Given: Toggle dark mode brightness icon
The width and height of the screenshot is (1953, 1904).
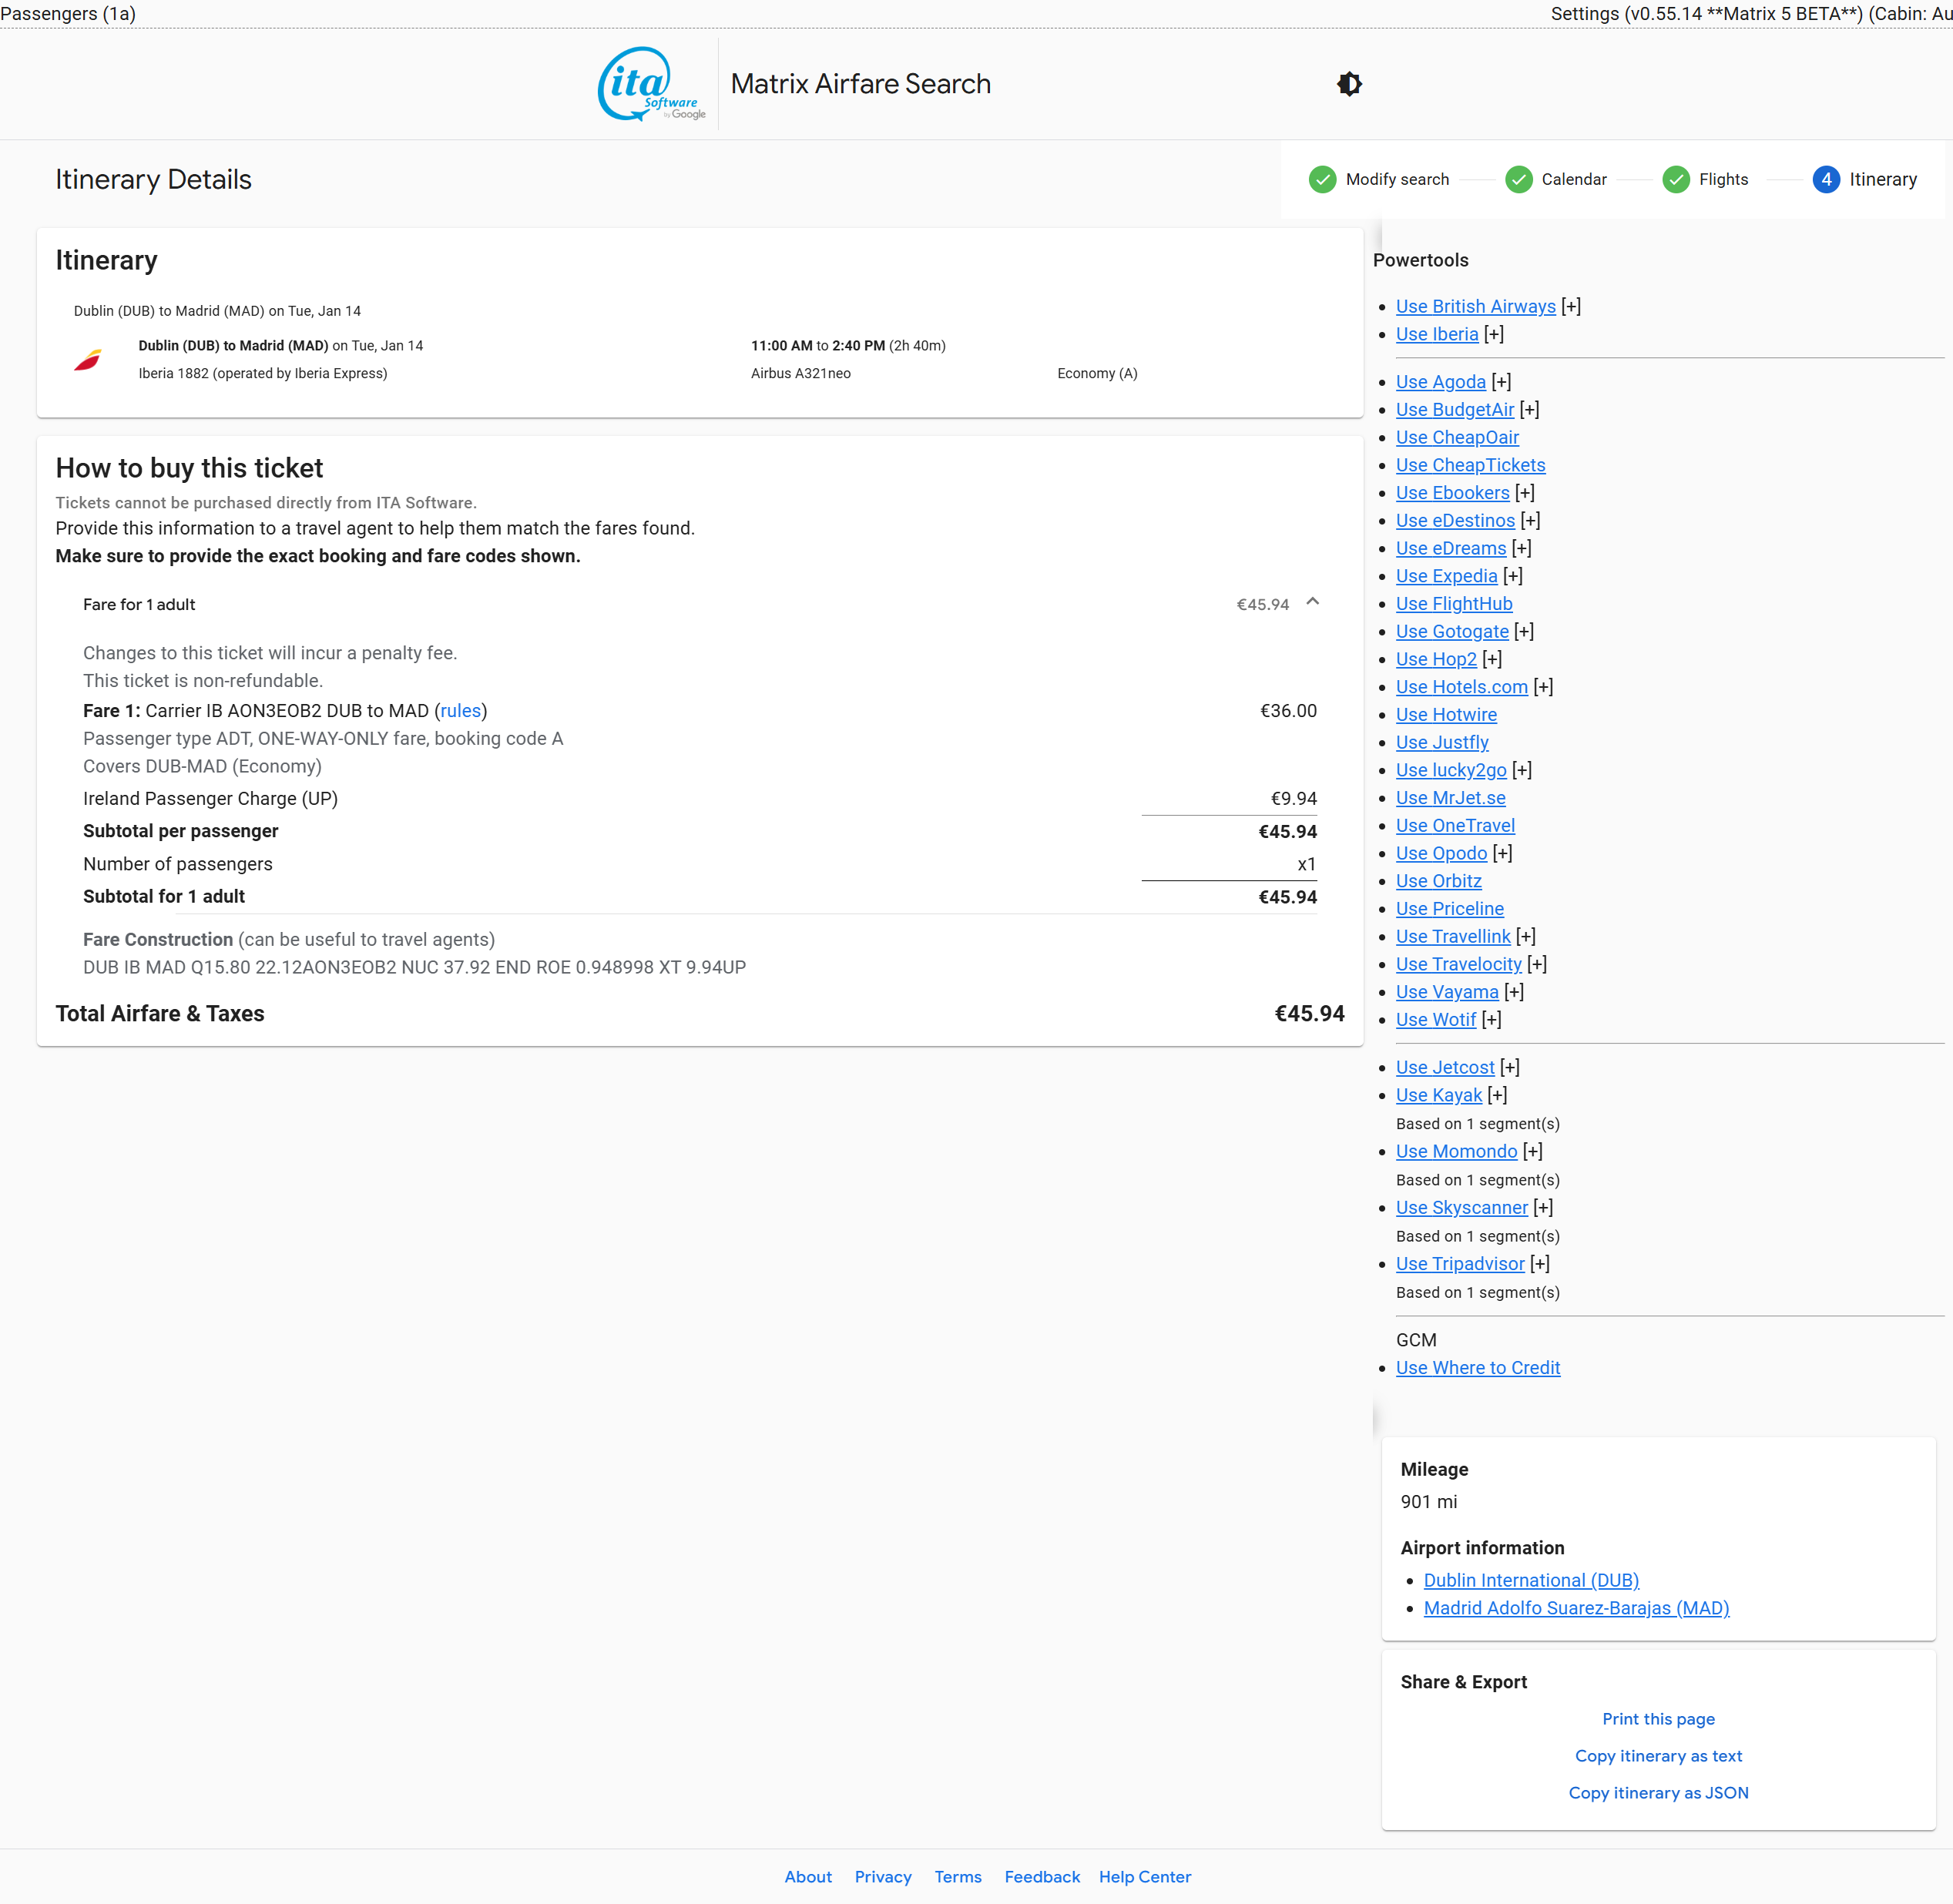Looking at the screenshot, I should 1349,84.
